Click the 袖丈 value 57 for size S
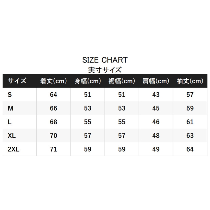 point(190,95)
